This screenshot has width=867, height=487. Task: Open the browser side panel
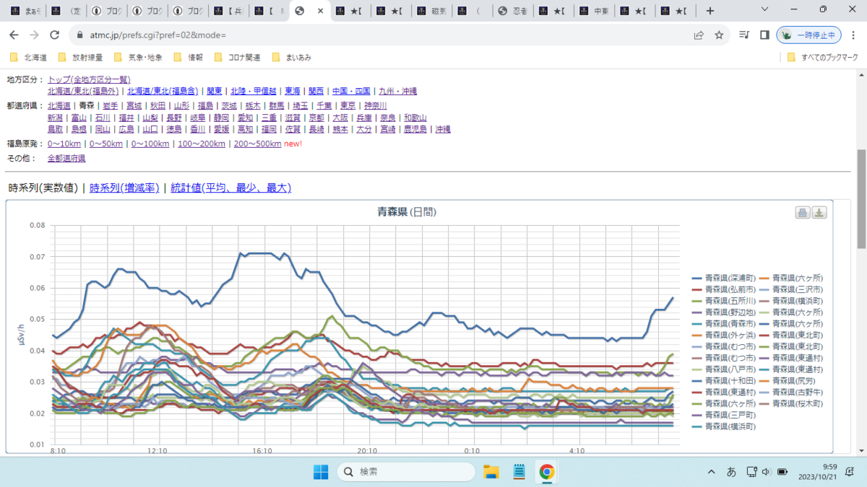[764, 35]
